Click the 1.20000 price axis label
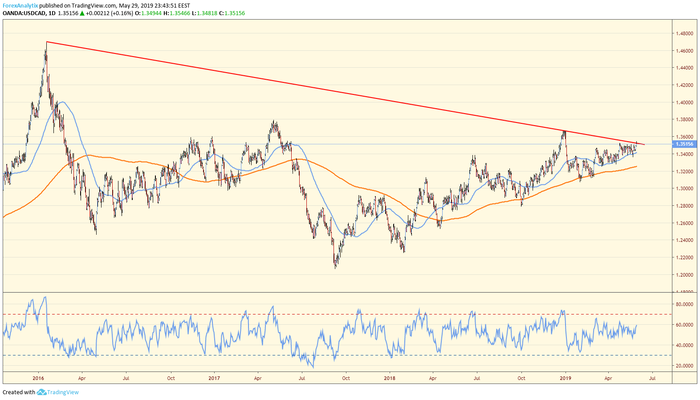 [x=684, y=275]
